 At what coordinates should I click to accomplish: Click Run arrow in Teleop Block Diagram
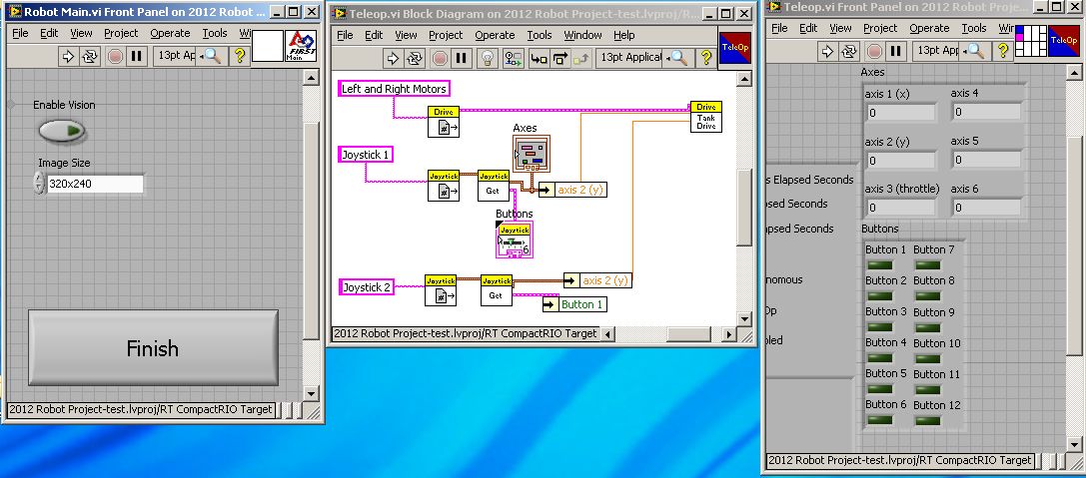[x=392, y=58]
